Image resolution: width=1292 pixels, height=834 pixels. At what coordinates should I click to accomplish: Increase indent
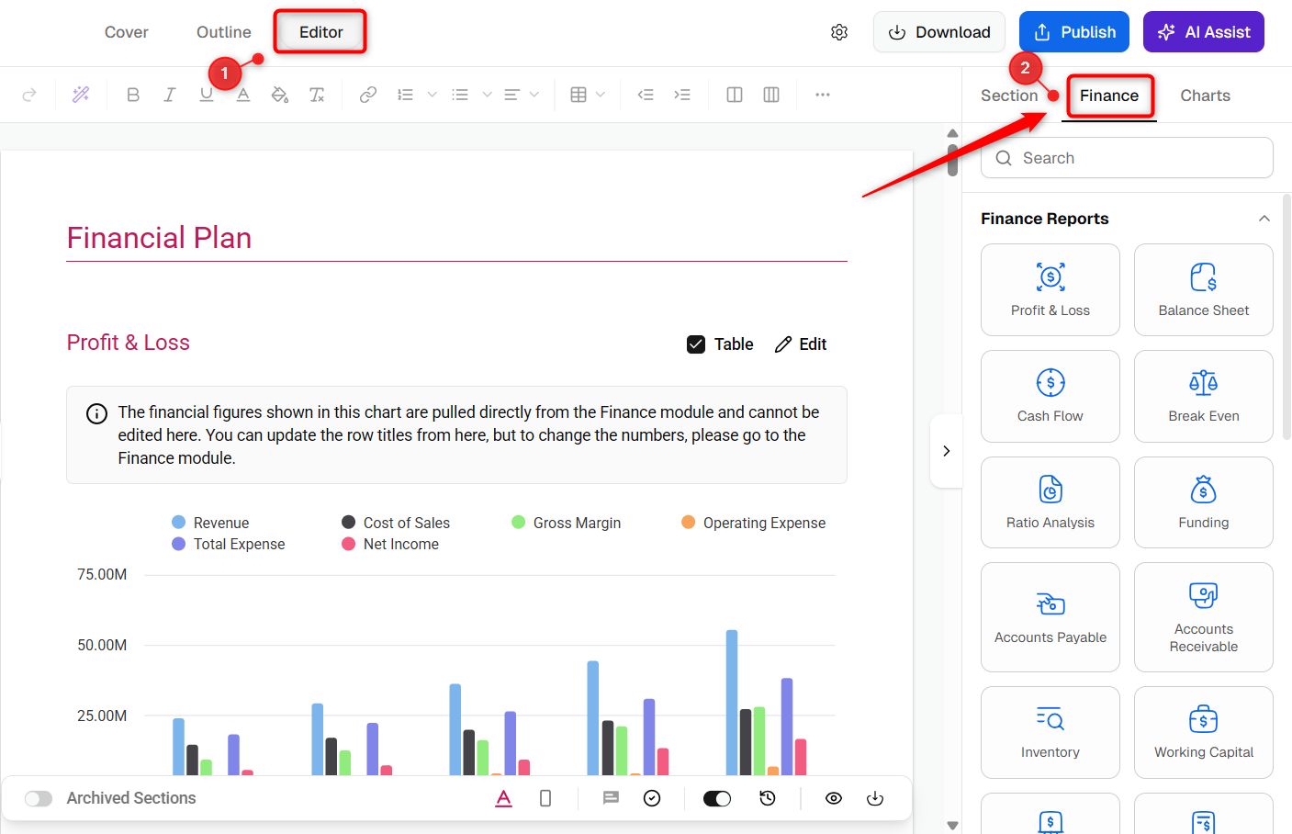point(682,95)
